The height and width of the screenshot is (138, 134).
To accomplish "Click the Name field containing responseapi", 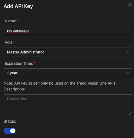I will [68, 30].
